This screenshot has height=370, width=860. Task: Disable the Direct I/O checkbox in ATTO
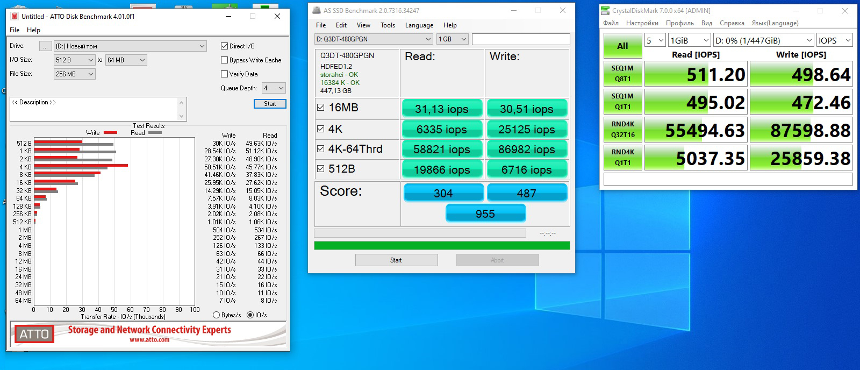pyautogui.click(x=225, y=46)
